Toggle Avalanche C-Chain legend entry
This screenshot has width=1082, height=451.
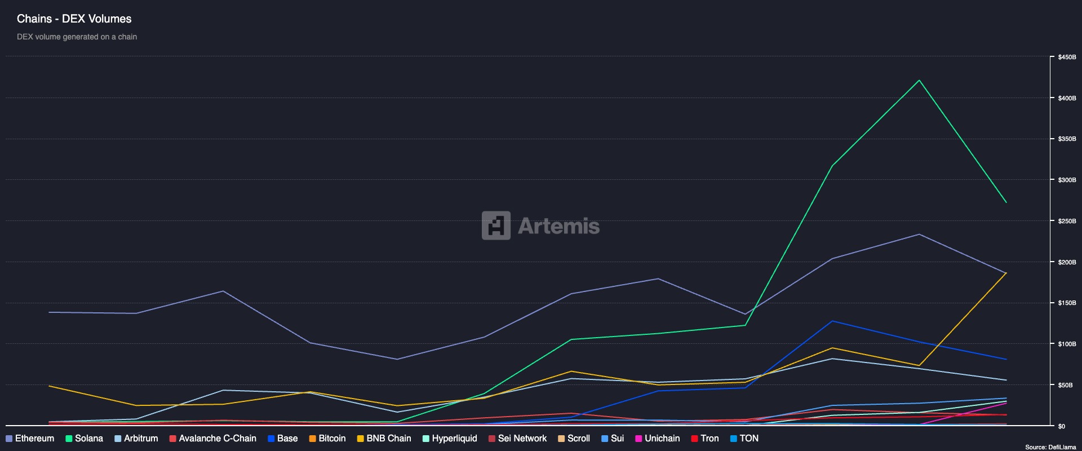pyautogui.click(x=212, y=439)
